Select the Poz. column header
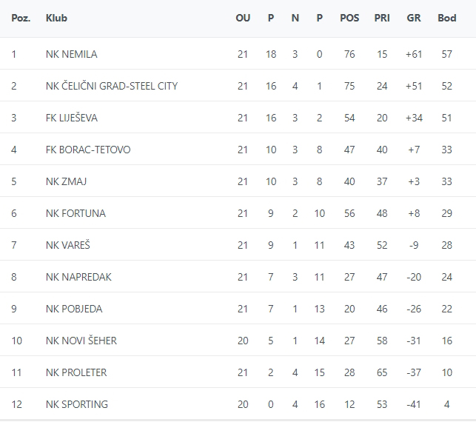Screen dimensions: 476x422 [x=21, y=18]
